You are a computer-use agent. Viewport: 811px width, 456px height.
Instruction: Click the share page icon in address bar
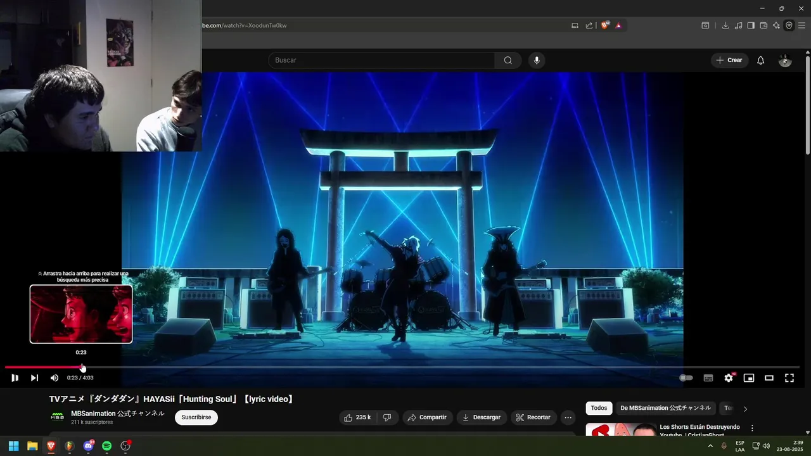(x=589, y=25)
